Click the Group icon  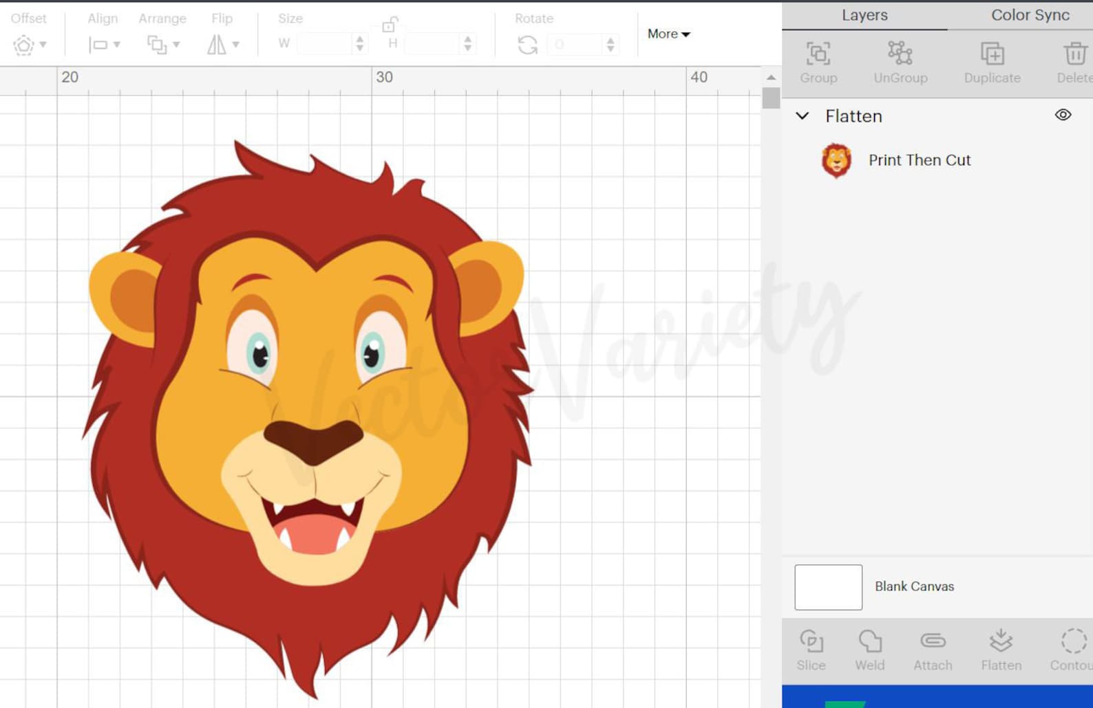[x=818, y=53]
